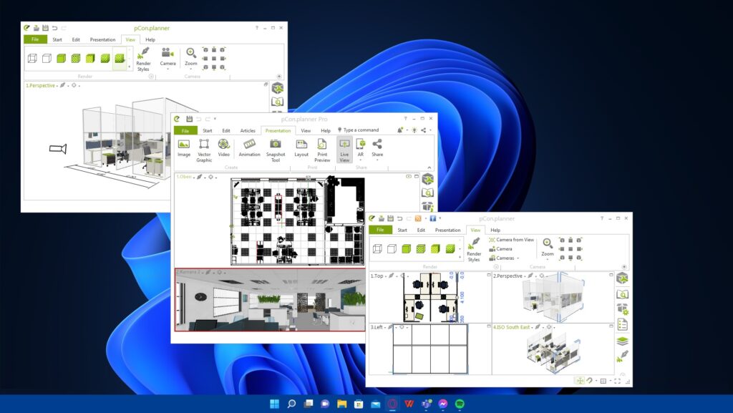733x413 pixels.
Task: Click the undo arrow in top-left window title bar
Action: coord(54,28)
